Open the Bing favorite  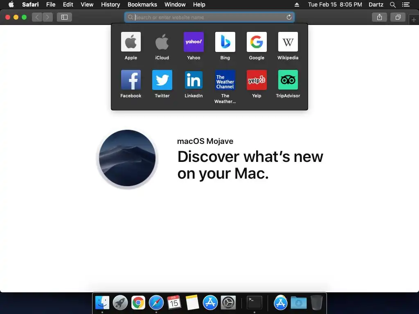click(x=225, y=42)
